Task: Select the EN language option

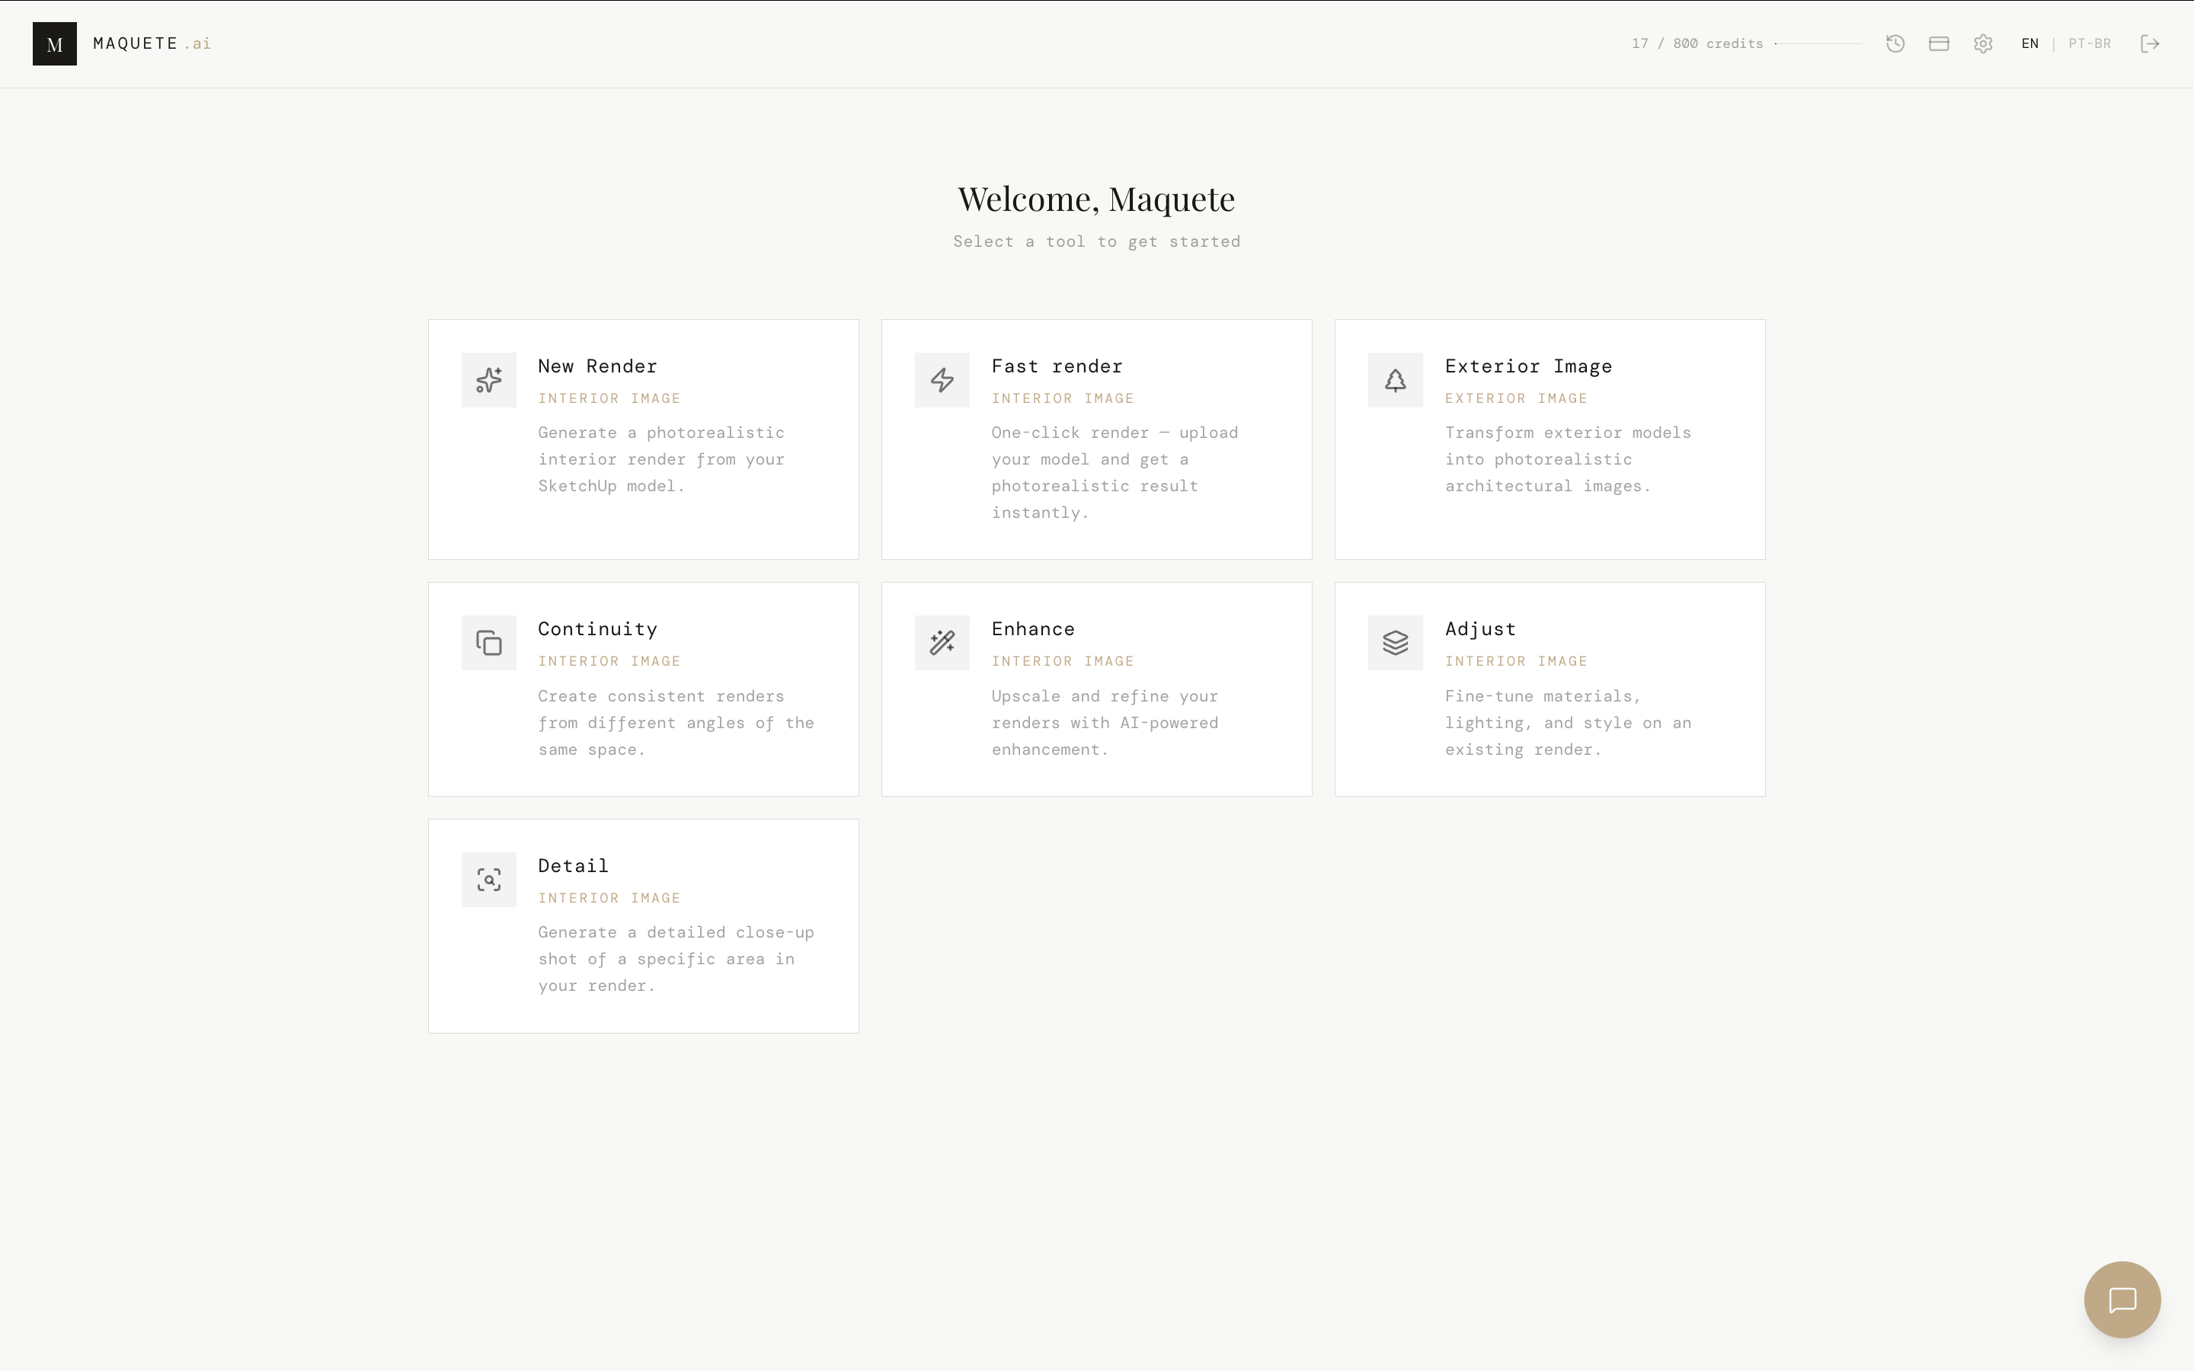Action: coord(2029,43)
